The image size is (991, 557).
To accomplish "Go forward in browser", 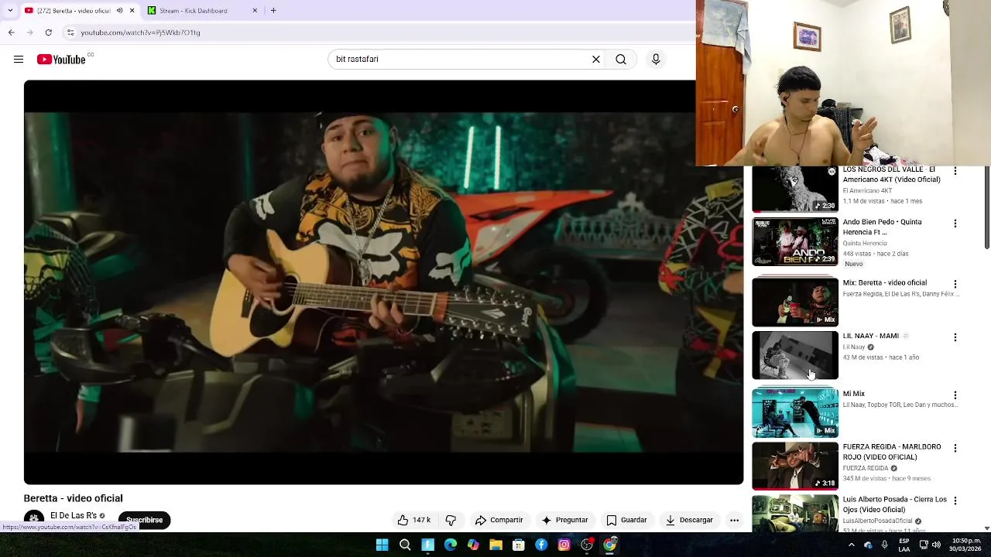I will click(x=29, y=32).
